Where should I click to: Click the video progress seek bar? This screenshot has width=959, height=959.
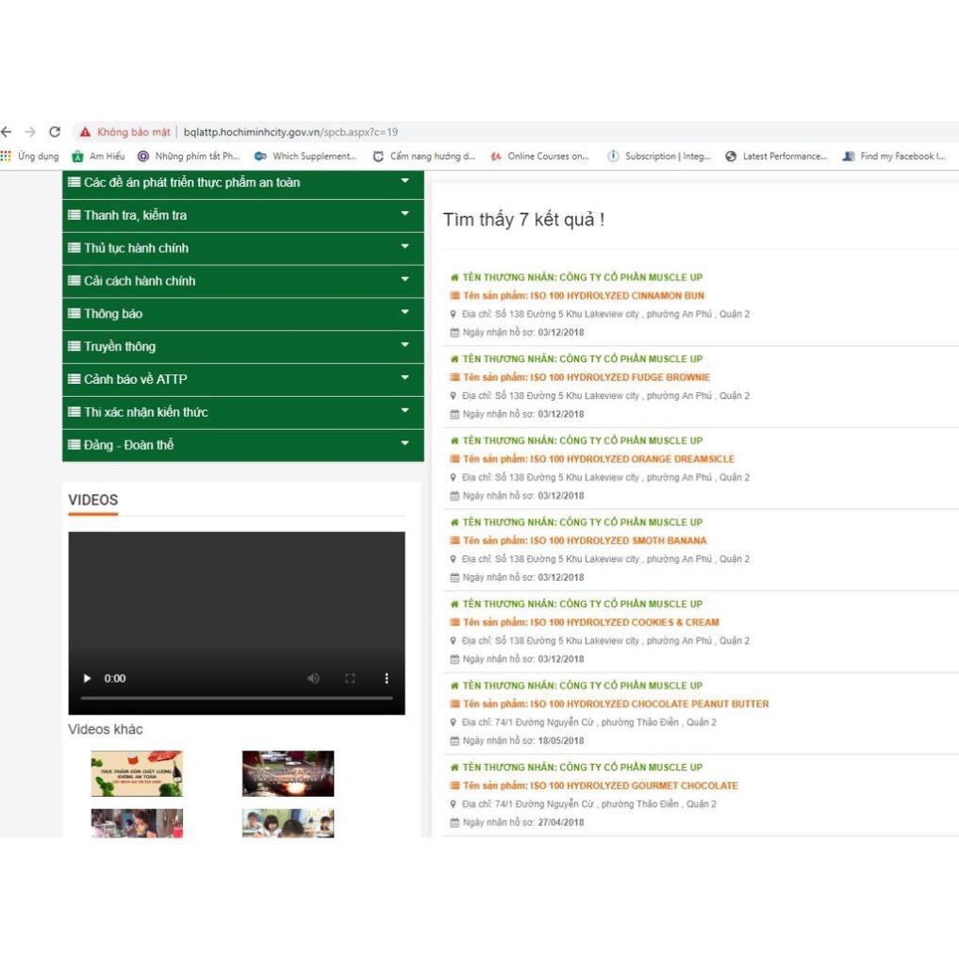coord(236,698)
